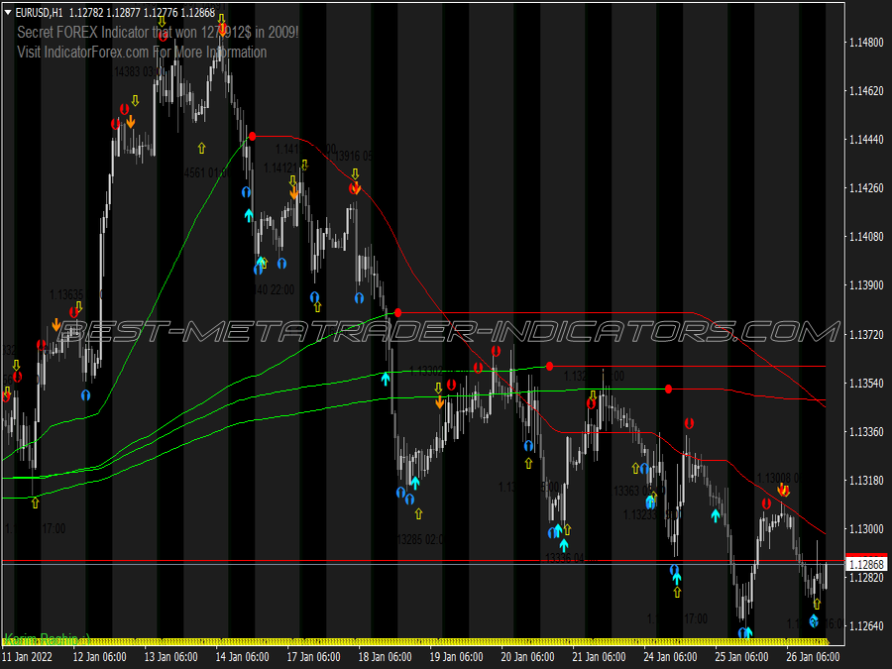Click the 20 Jan 06:00 time label
Viewport: 892px width, 669px height.
coord(528,657)
